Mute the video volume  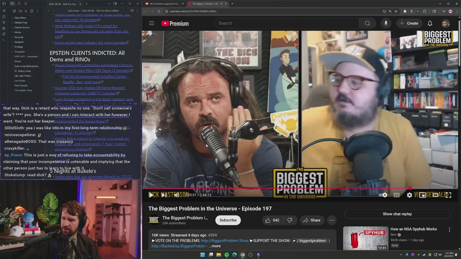point(176,195)
